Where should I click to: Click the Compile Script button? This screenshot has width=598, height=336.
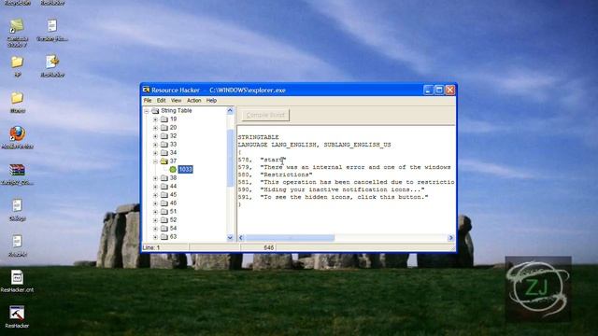(265, 115)
